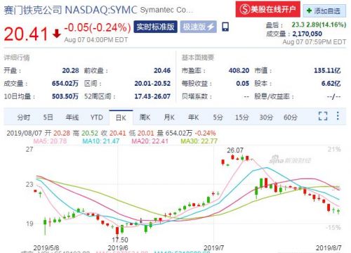Select the 月K chart tab
The image size is (351, 253).
(x=169, y=117)
